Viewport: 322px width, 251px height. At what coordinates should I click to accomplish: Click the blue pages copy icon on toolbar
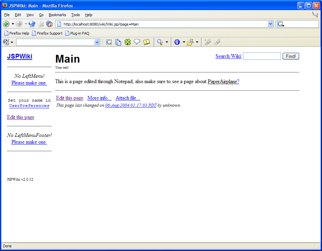click(x=118, y=42)
